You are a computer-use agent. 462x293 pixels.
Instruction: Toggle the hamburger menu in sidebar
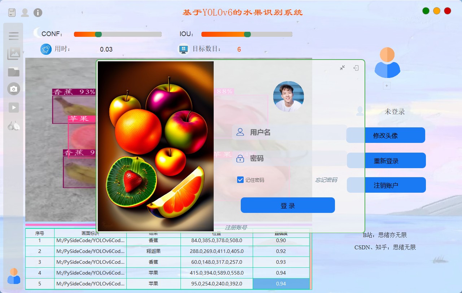[14, 36]
